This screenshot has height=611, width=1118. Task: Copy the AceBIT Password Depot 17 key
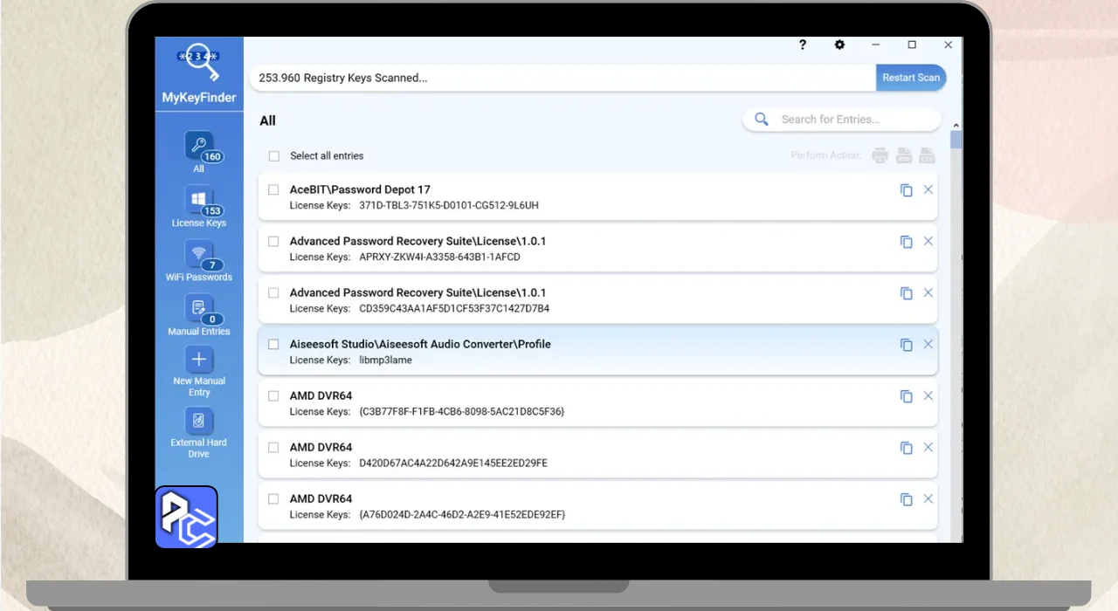(907, 190)
